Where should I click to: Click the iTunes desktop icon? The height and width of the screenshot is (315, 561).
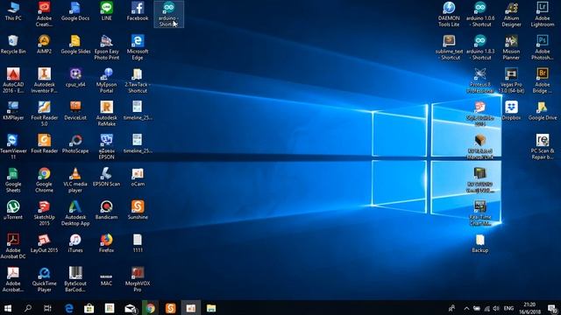pyautogui.click(x=75, y=243)
